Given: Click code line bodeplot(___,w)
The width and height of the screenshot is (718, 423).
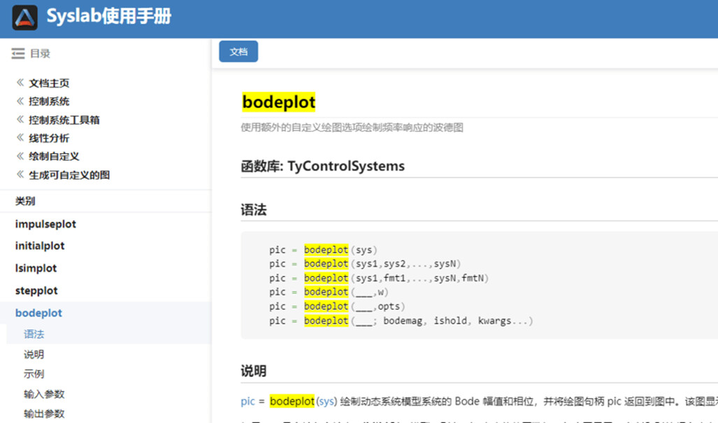Looking at the screenshot, I should click(x=329, y=292).
